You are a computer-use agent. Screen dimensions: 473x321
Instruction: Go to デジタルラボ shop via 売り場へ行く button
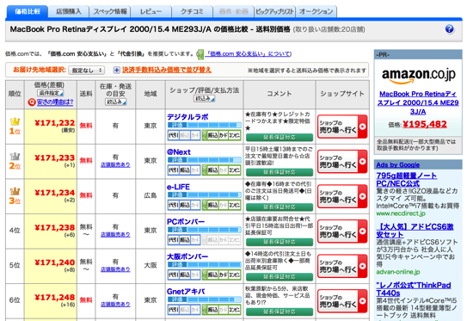coord(342,127)
